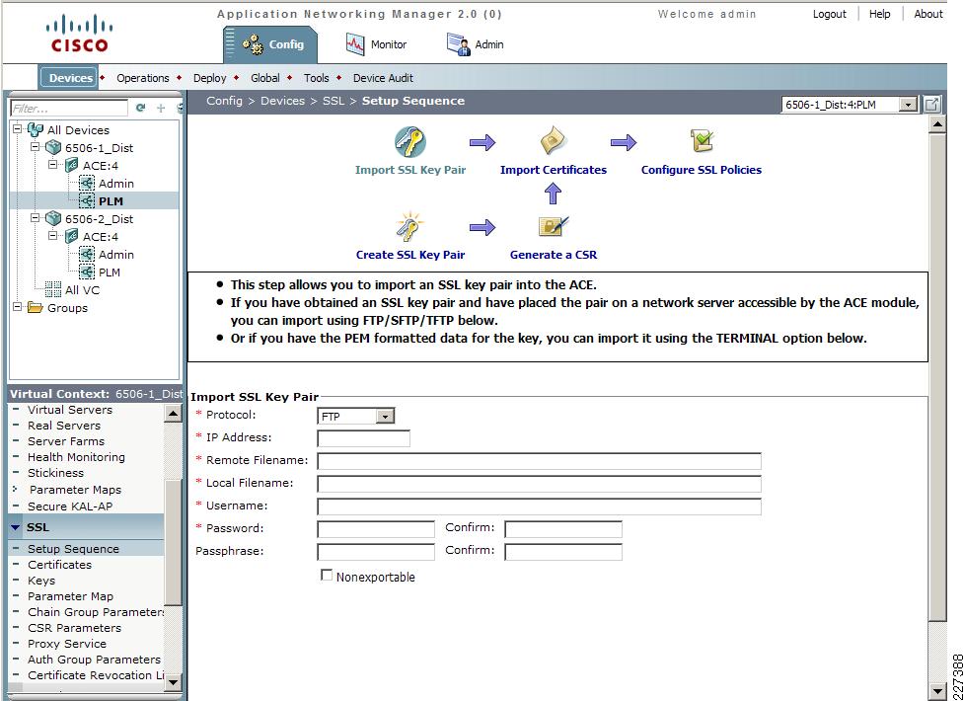Open the Monitor tab

coord(376,44)
